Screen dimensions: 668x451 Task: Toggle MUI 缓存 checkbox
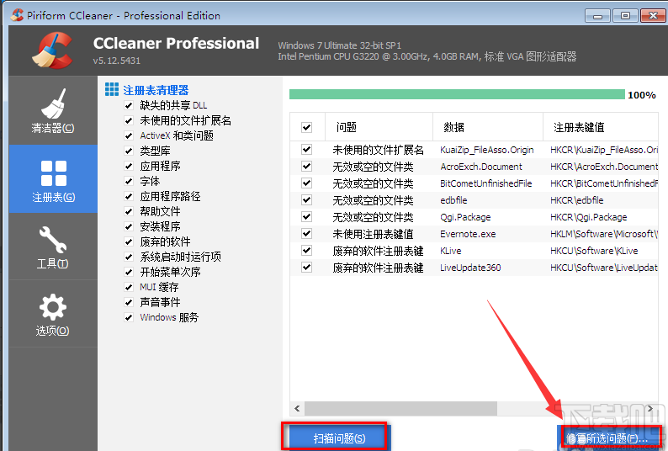[129, 287]
